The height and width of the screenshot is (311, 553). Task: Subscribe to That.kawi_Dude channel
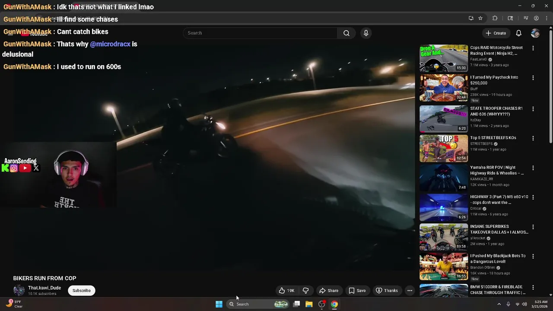(81, 291)
